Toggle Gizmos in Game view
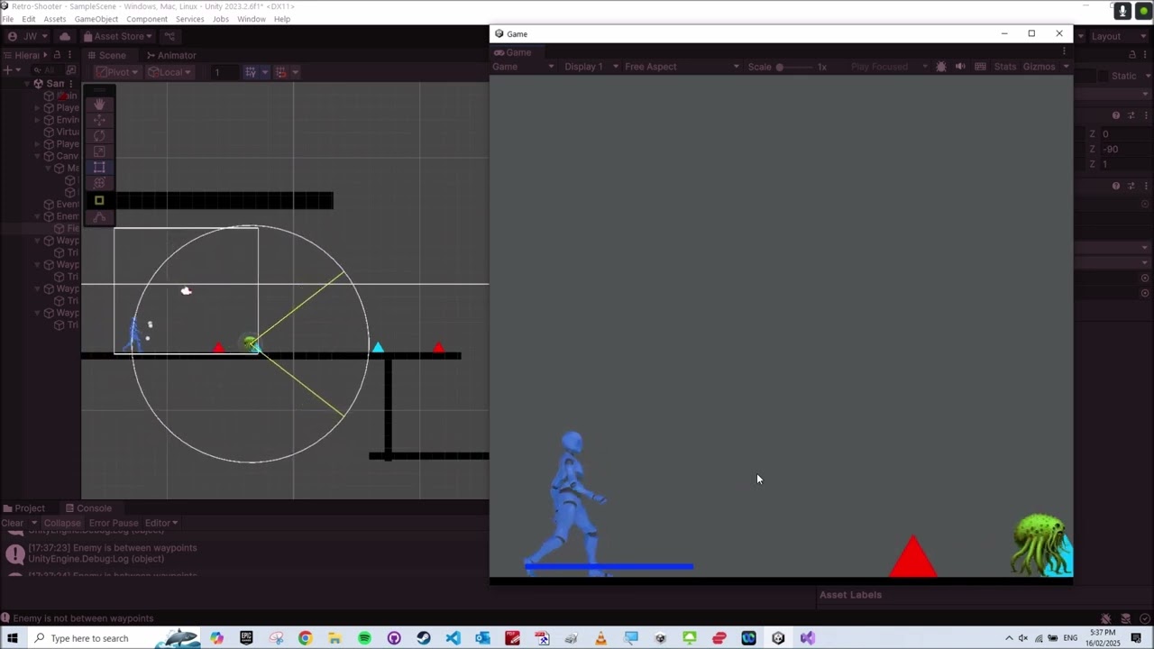This screenshot has height=649, width=1154. tap(1039, 67)
